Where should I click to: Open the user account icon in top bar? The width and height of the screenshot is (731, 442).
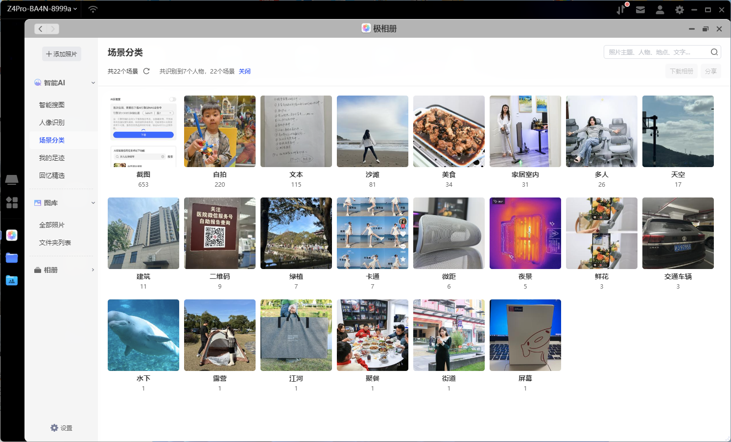pos(660,10)
